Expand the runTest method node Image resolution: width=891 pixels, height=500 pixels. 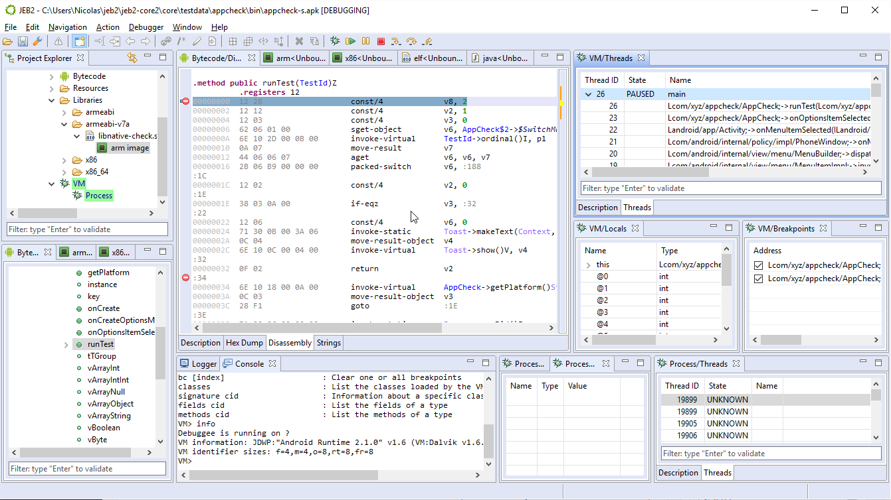point(66,345)
